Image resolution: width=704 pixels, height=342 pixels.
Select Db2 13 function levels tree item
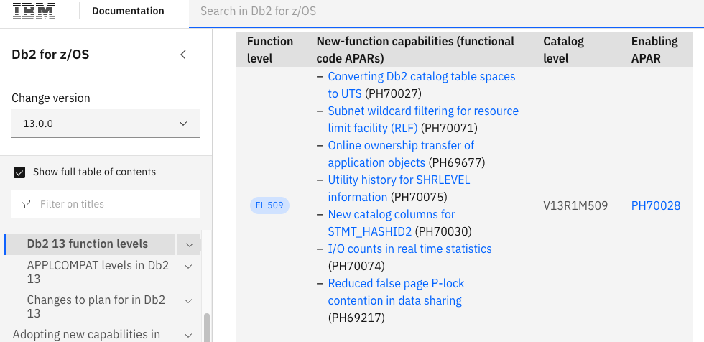tap(88, 244)
